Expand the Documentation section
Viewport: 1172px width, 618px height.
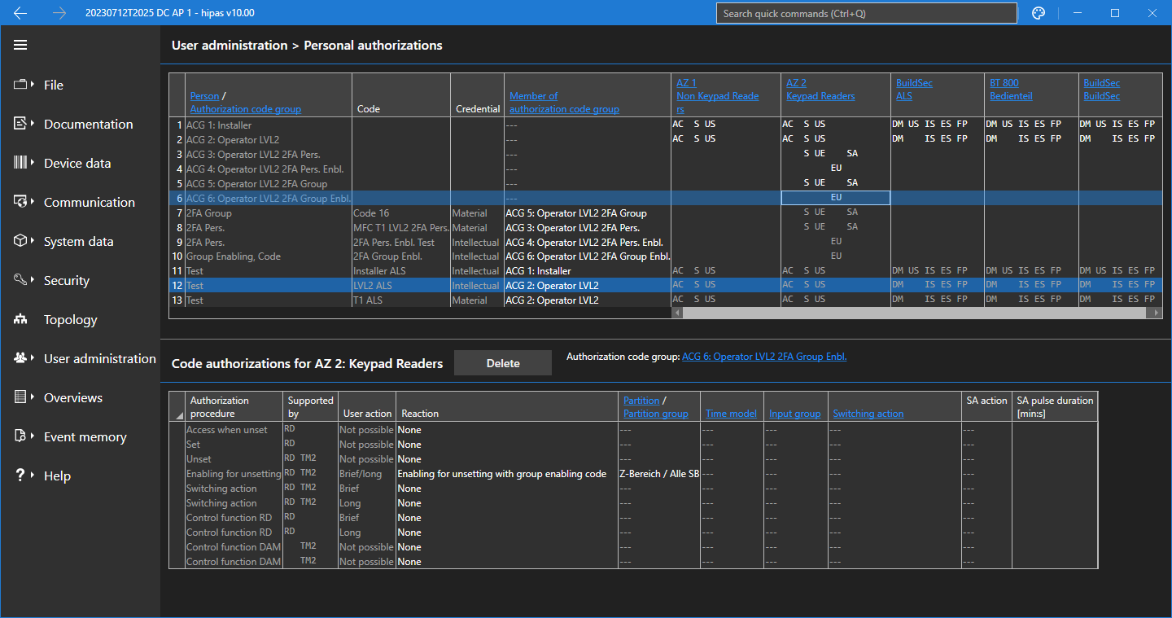pos(88,124)
